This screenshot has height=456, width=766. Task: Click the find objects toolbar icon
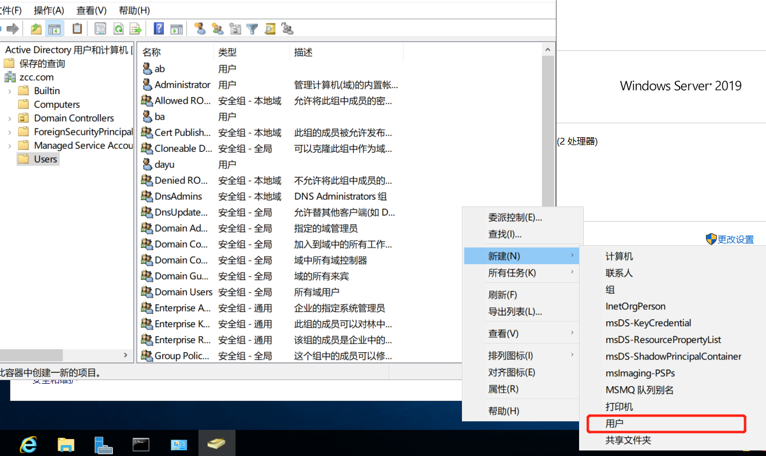click(270, 29)
